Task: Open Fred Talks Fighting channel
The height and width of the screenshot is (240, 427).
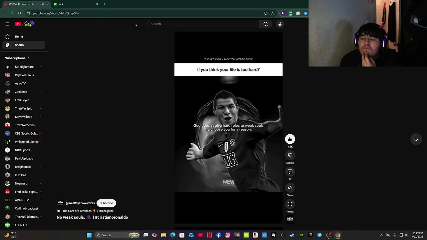Action: click(24, 192)
